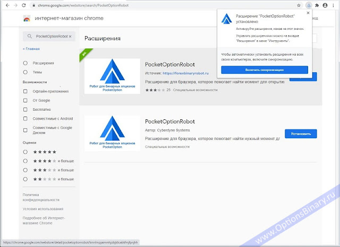Image resolution: width=340 pixels, height=247 pixels.
Task: Check the От Google checkbox
Action: [25, 100]
